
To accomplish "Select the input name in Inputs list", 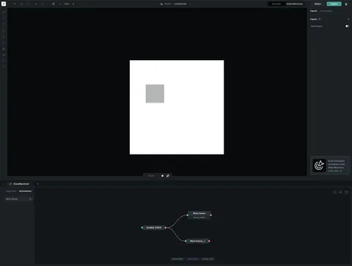I will point(317,26).
